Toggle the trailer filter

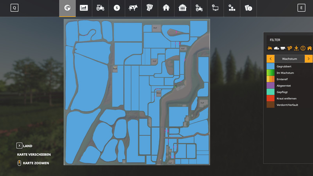click(x=283, y=48)
